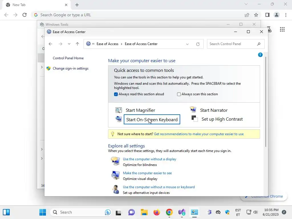The width and height of the screenshot is (292, 219).
Task: Close the New Tab tab
Action: (66, 5)
